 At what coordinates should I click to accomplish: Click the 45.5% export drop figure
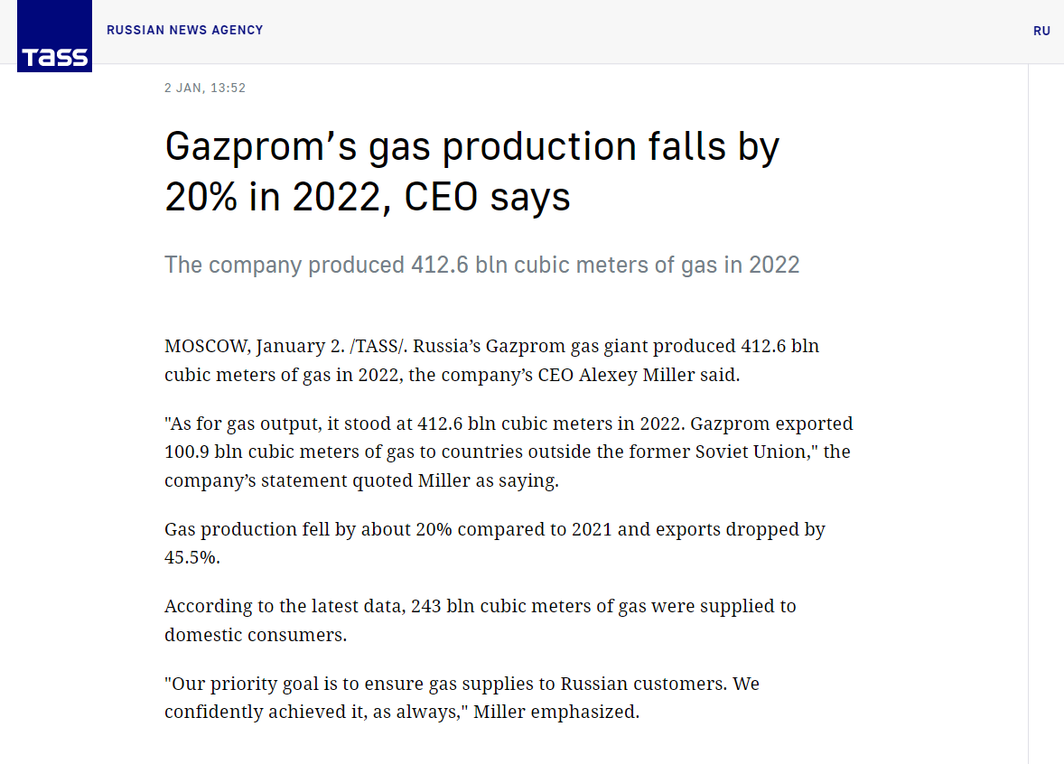click(x=190, y=557)
